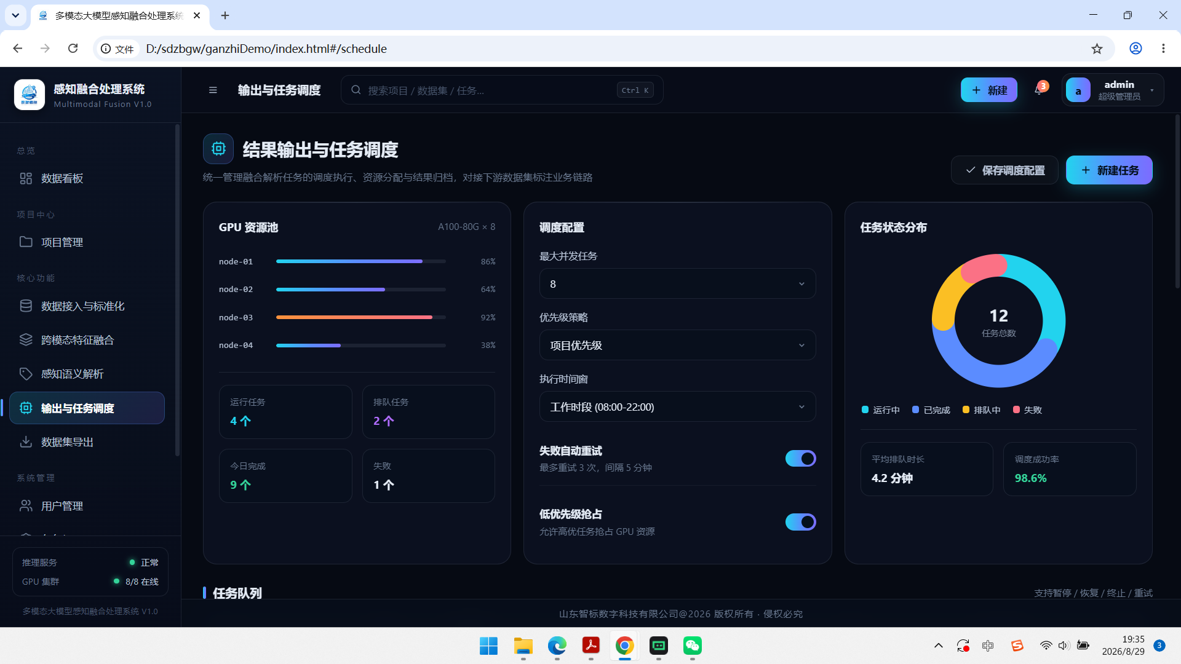Viewport: 1181px width, 664px height.
Task: Open 感知语义解析 in sidebar
Action: click(x=87, y=374)
